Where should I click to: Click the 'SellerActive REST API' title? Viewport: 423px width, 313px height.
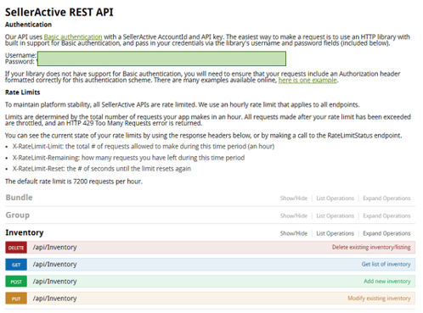point(59,12)
